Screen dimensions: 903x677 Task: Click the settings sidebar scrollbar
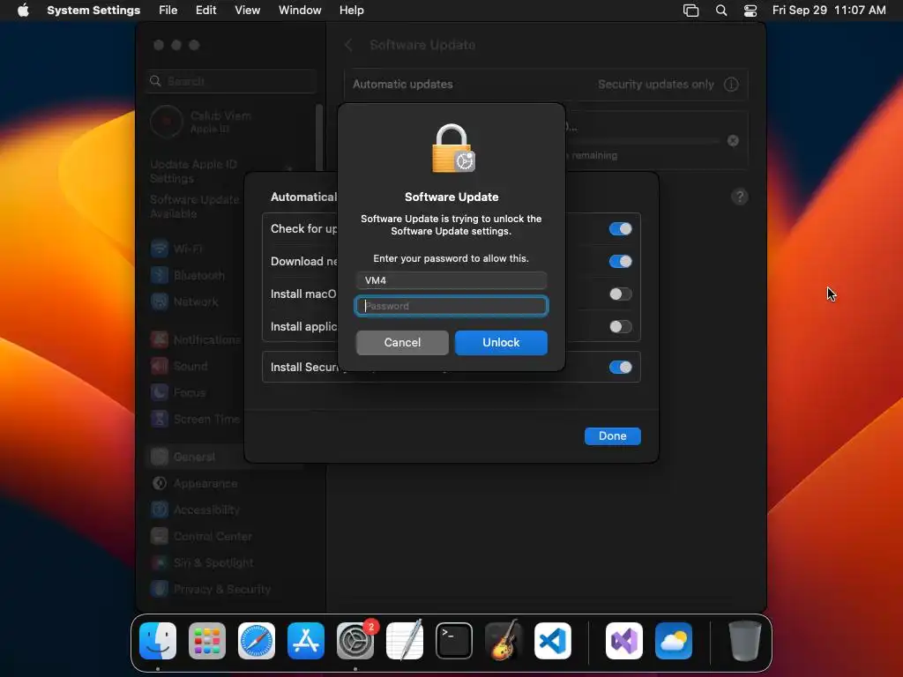click(x=319, y=138)
